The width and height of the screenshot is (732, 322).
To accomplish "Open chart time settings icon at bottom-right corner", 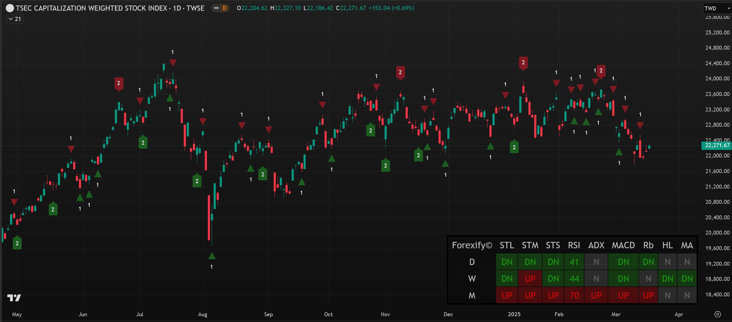I will 718,314.
